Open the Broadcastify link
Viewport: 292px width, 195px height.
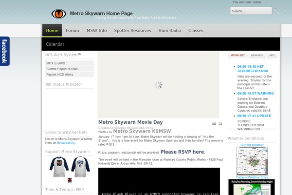(x=66, y=143)
